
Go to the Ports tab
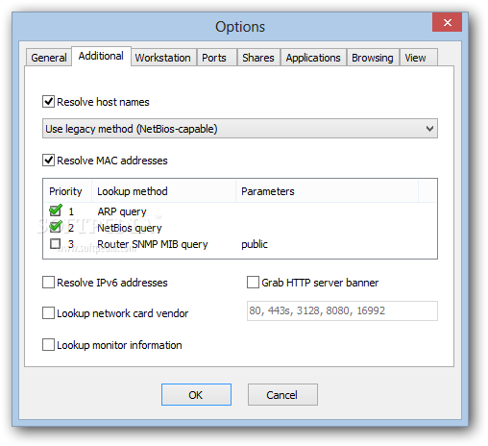click(214, 58)
